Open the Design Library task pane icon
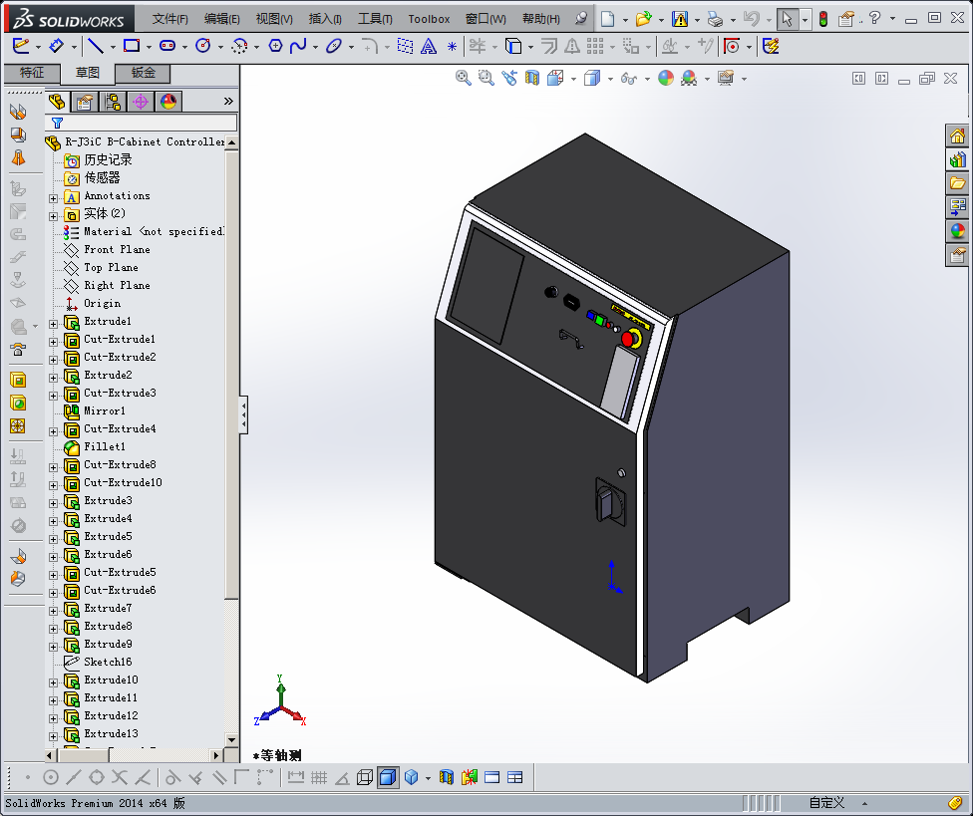Screen dimensions: 973x816 (x=957, y=160)
